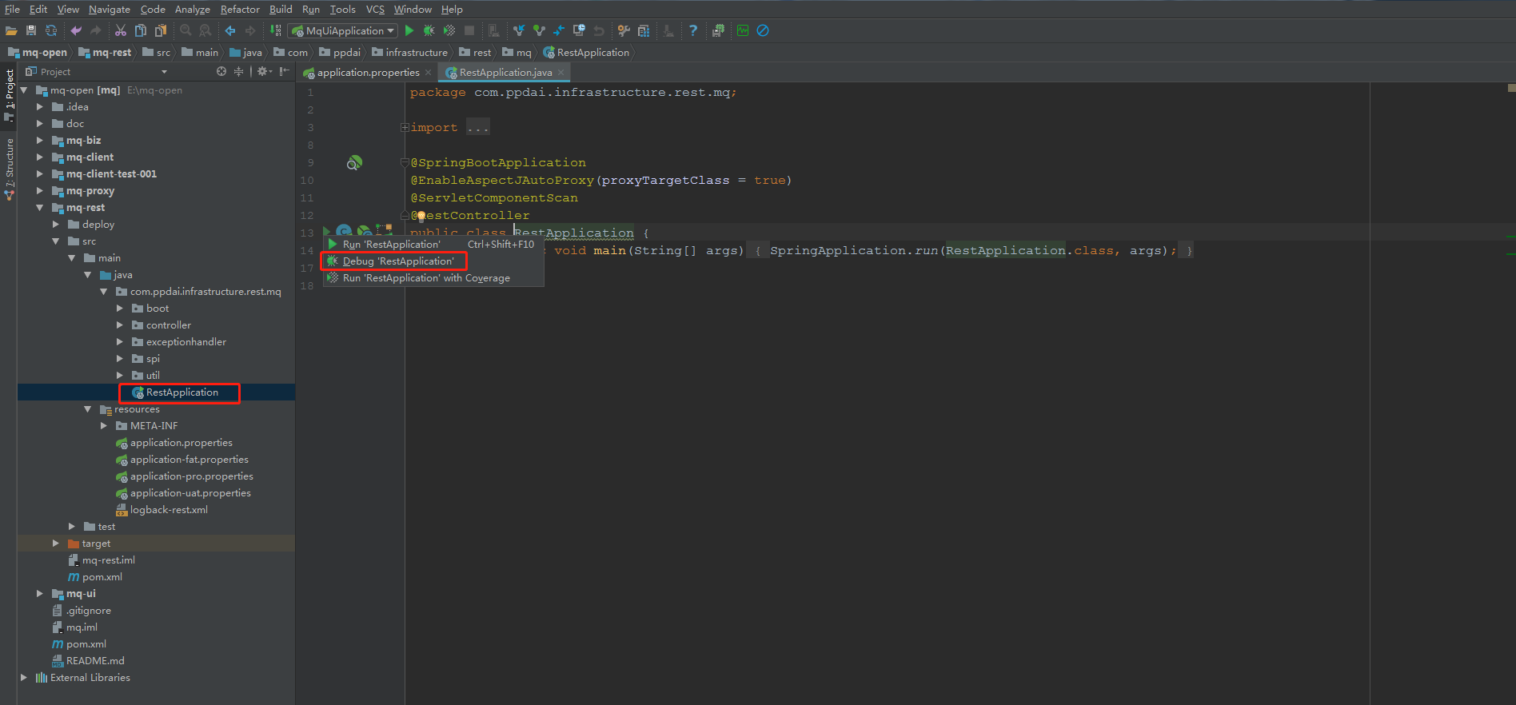Select README.md file
The image size is (1516, 705).
tap(88, 661)
